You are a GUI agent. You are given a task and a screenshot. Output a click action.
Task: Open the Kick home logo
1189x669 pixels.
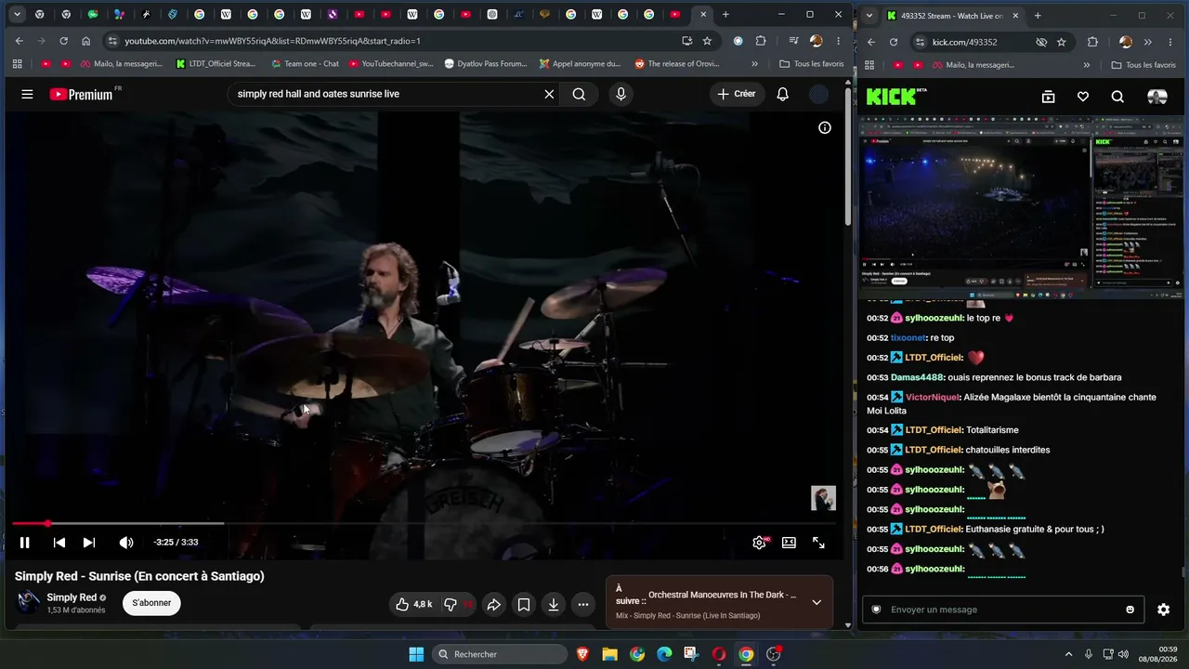tap(895, 97)
